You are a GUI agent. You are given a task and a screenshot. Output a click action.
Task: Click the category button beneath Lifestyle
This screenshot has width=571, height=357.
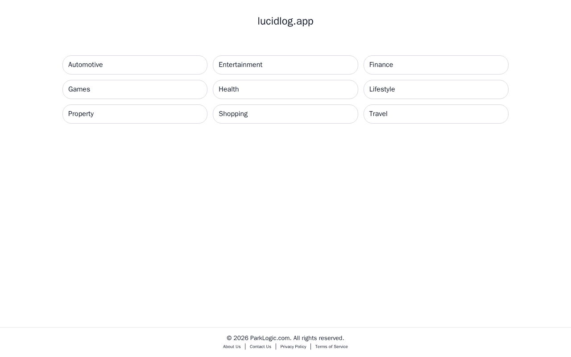(435, 114)
